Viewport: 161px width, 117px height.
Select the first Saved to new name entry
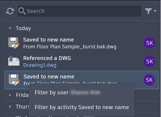[82, 43]
